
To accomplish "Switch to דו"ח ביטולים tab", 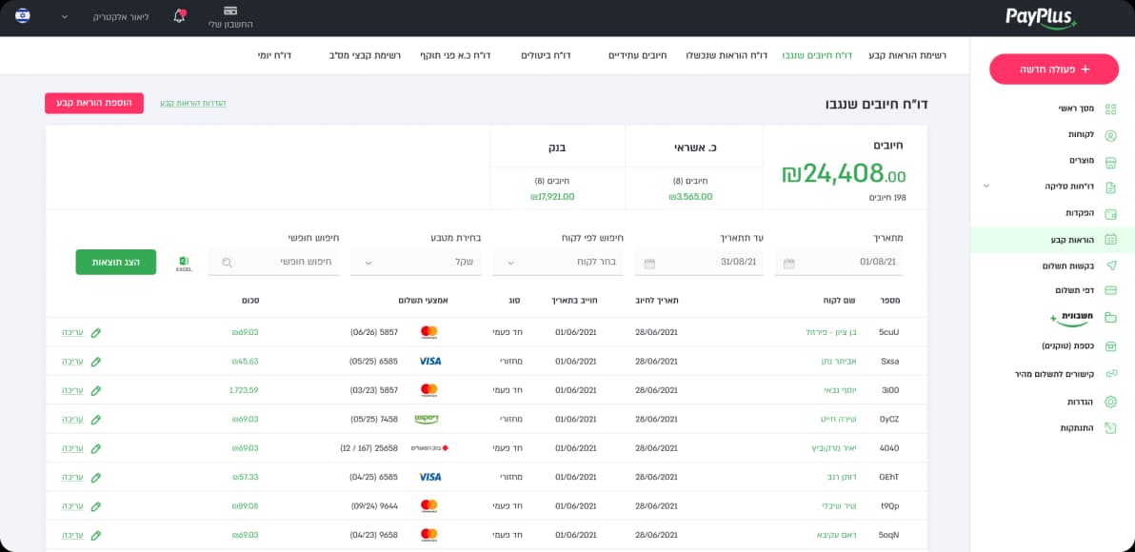I will 546,56.
